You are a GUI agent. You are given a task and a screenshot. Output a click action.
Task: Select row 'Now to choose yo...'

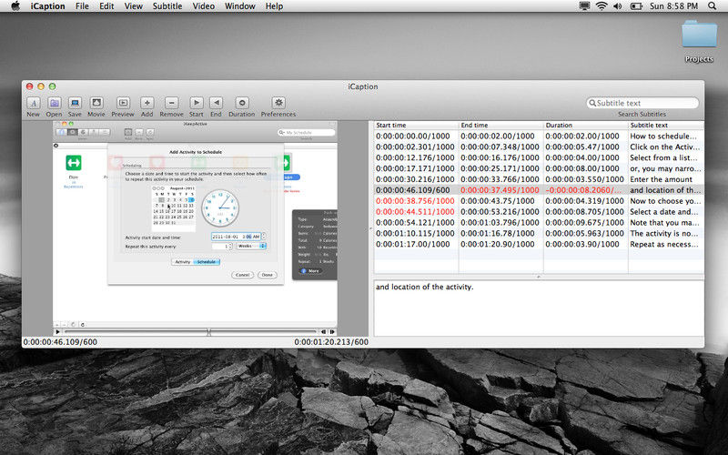[539, 201]
